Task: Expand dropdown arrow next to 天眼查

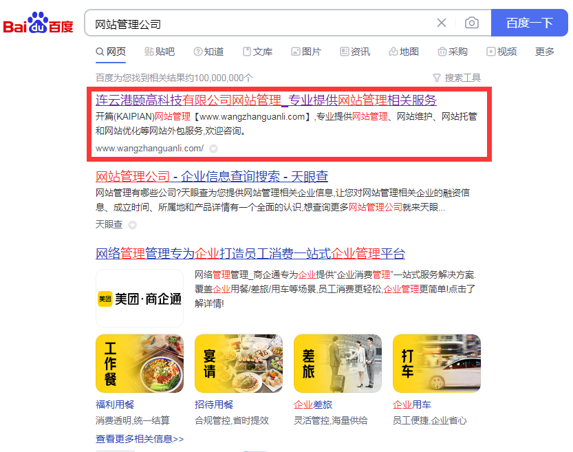Action: click(132, 225)
